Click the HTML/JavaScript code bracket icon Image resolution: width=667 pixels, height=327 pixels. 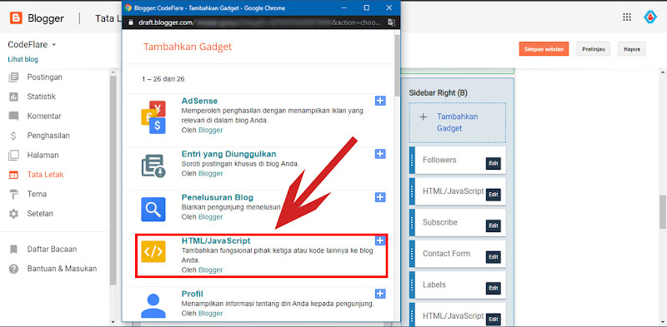[x=153, y=252]
